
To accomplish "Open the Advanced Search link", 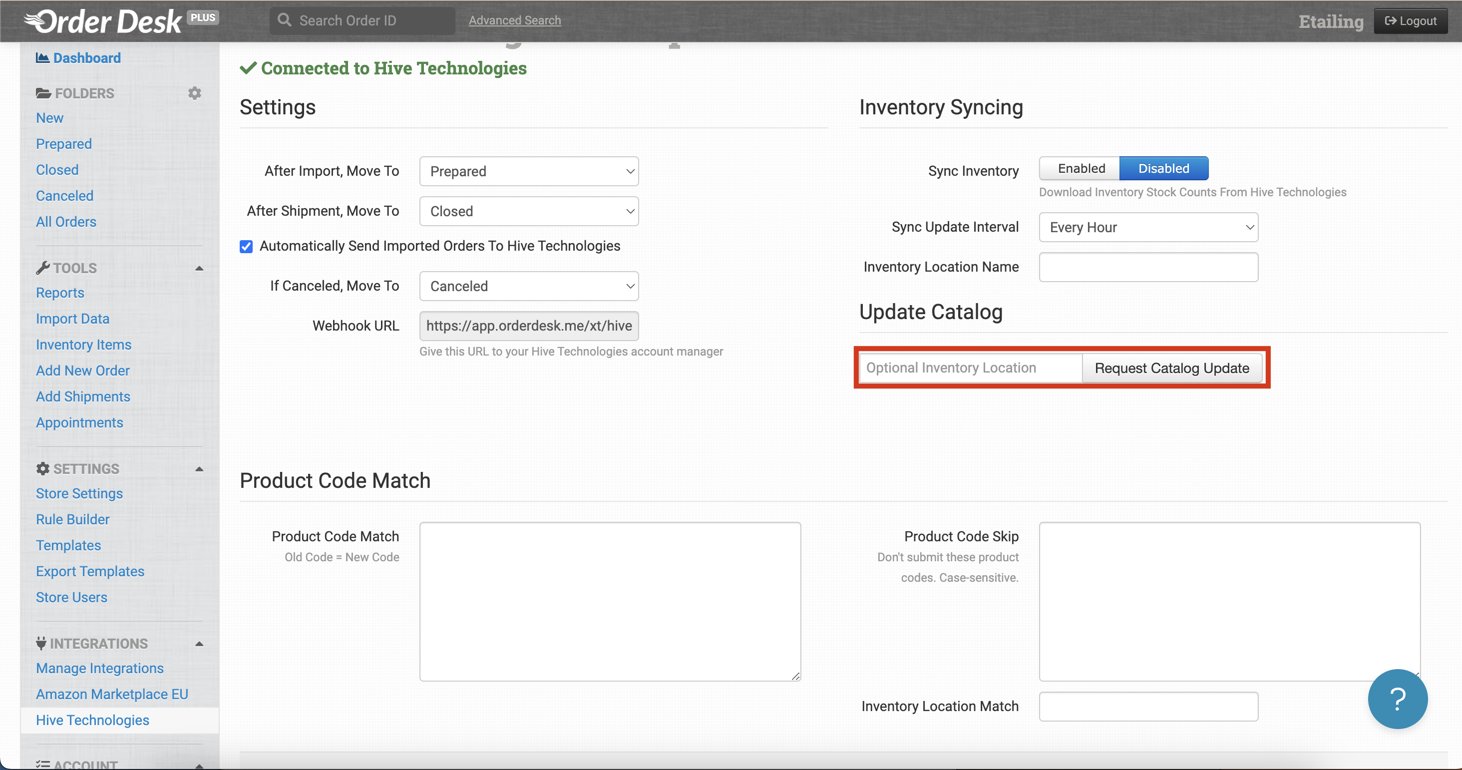I will (x=514, y=20).
